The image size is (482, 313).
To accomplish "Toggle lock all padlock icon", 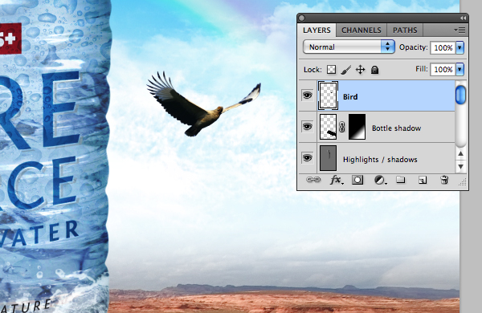I will coord(374,70).
